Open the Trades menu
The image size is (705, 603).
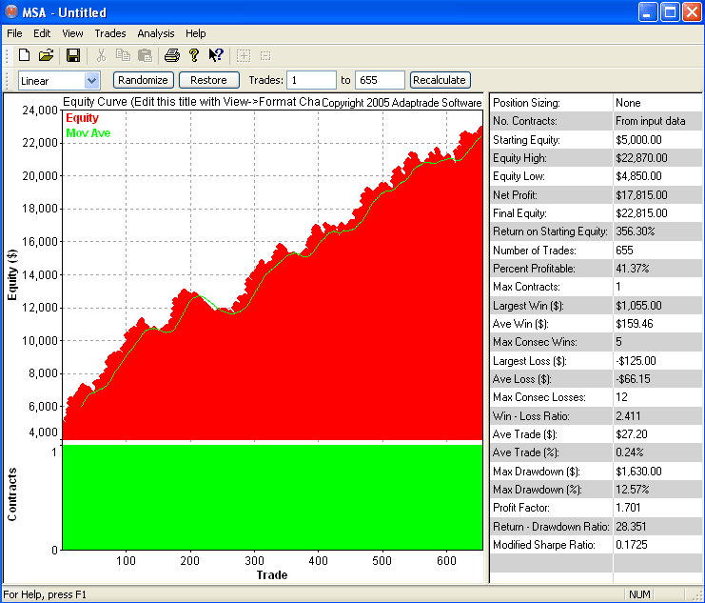[110, 33]
